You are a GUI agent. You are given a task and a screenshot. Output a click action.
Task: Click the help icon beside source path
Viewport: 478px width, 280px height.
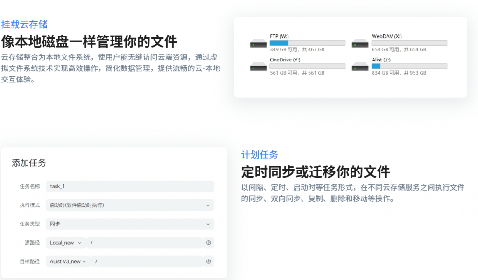pos(208,243)
